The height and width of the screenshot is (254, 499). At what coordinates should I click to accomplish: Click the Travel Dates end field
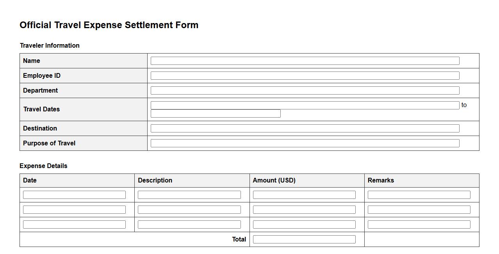click(216, 114)
